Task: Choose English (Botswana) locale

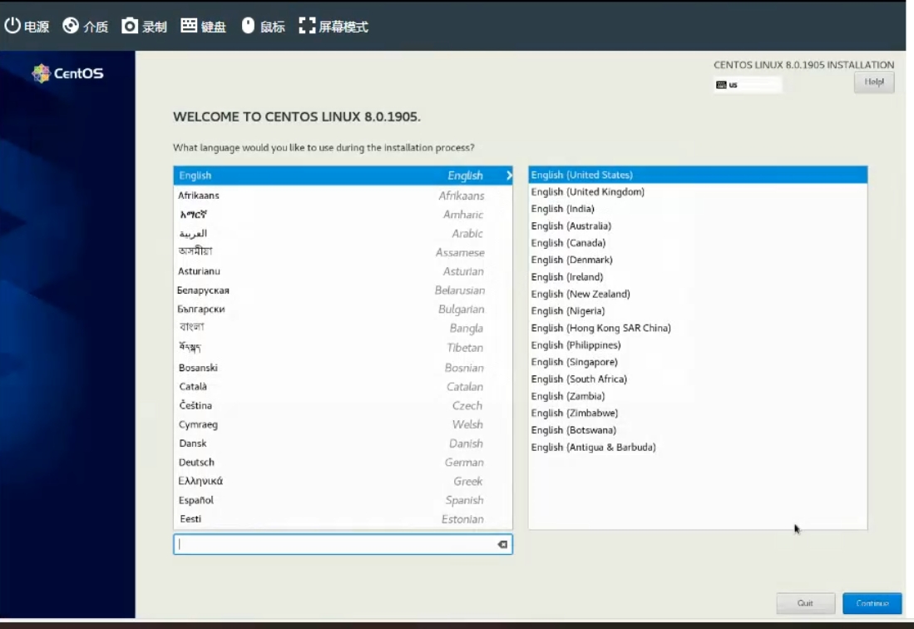Action: coord(698,430)
